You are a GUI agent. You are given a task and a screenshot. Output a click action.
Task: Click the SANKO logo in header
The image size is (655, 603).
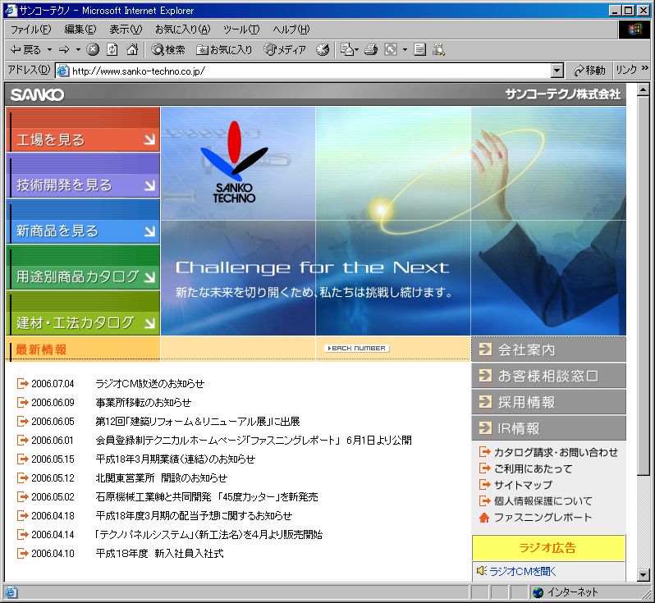click(x=37, y=95)
